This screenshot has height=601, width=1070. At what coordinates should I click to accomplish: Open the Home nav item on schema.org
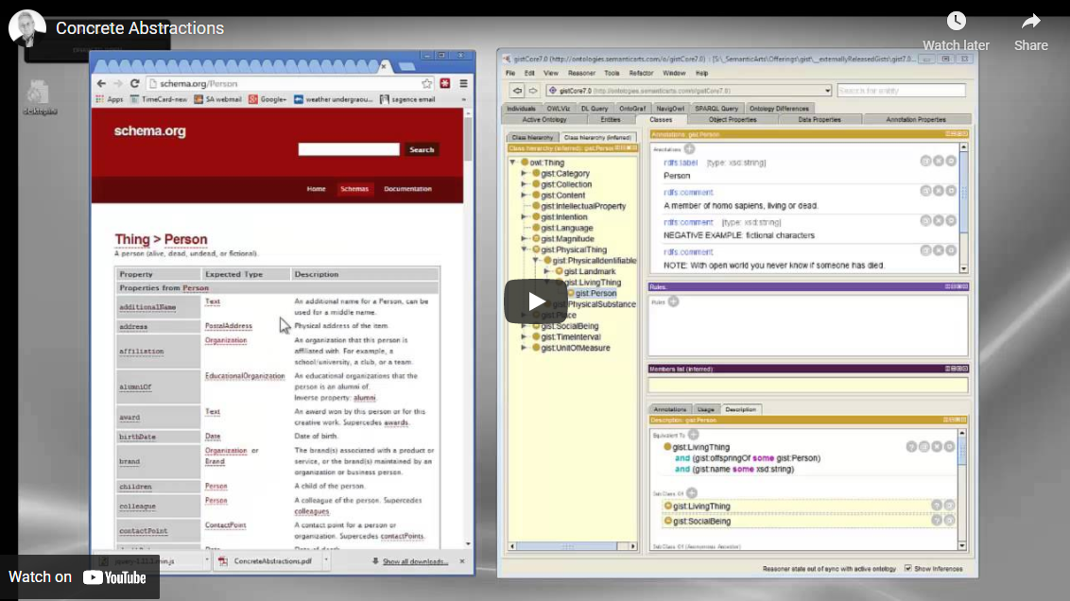coord(316,189)
